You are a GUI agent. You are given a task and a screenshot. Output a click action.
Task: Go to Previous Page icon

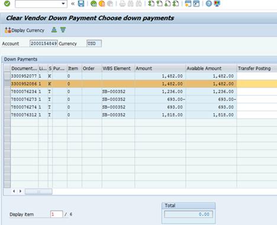coord(159,4)
